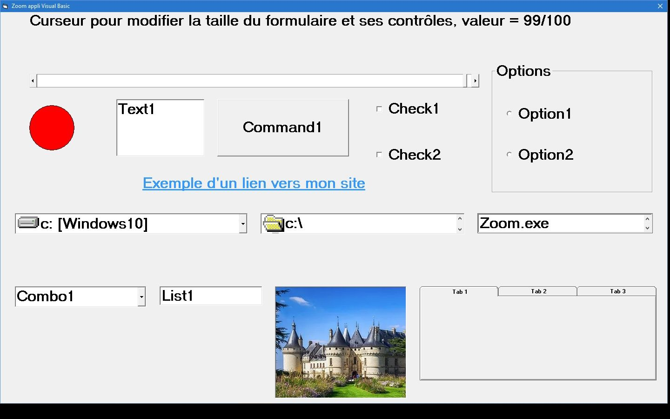The image size is (670, 419).
Task: Tick the Check2 checkbox
Action: tap(379, 155)
